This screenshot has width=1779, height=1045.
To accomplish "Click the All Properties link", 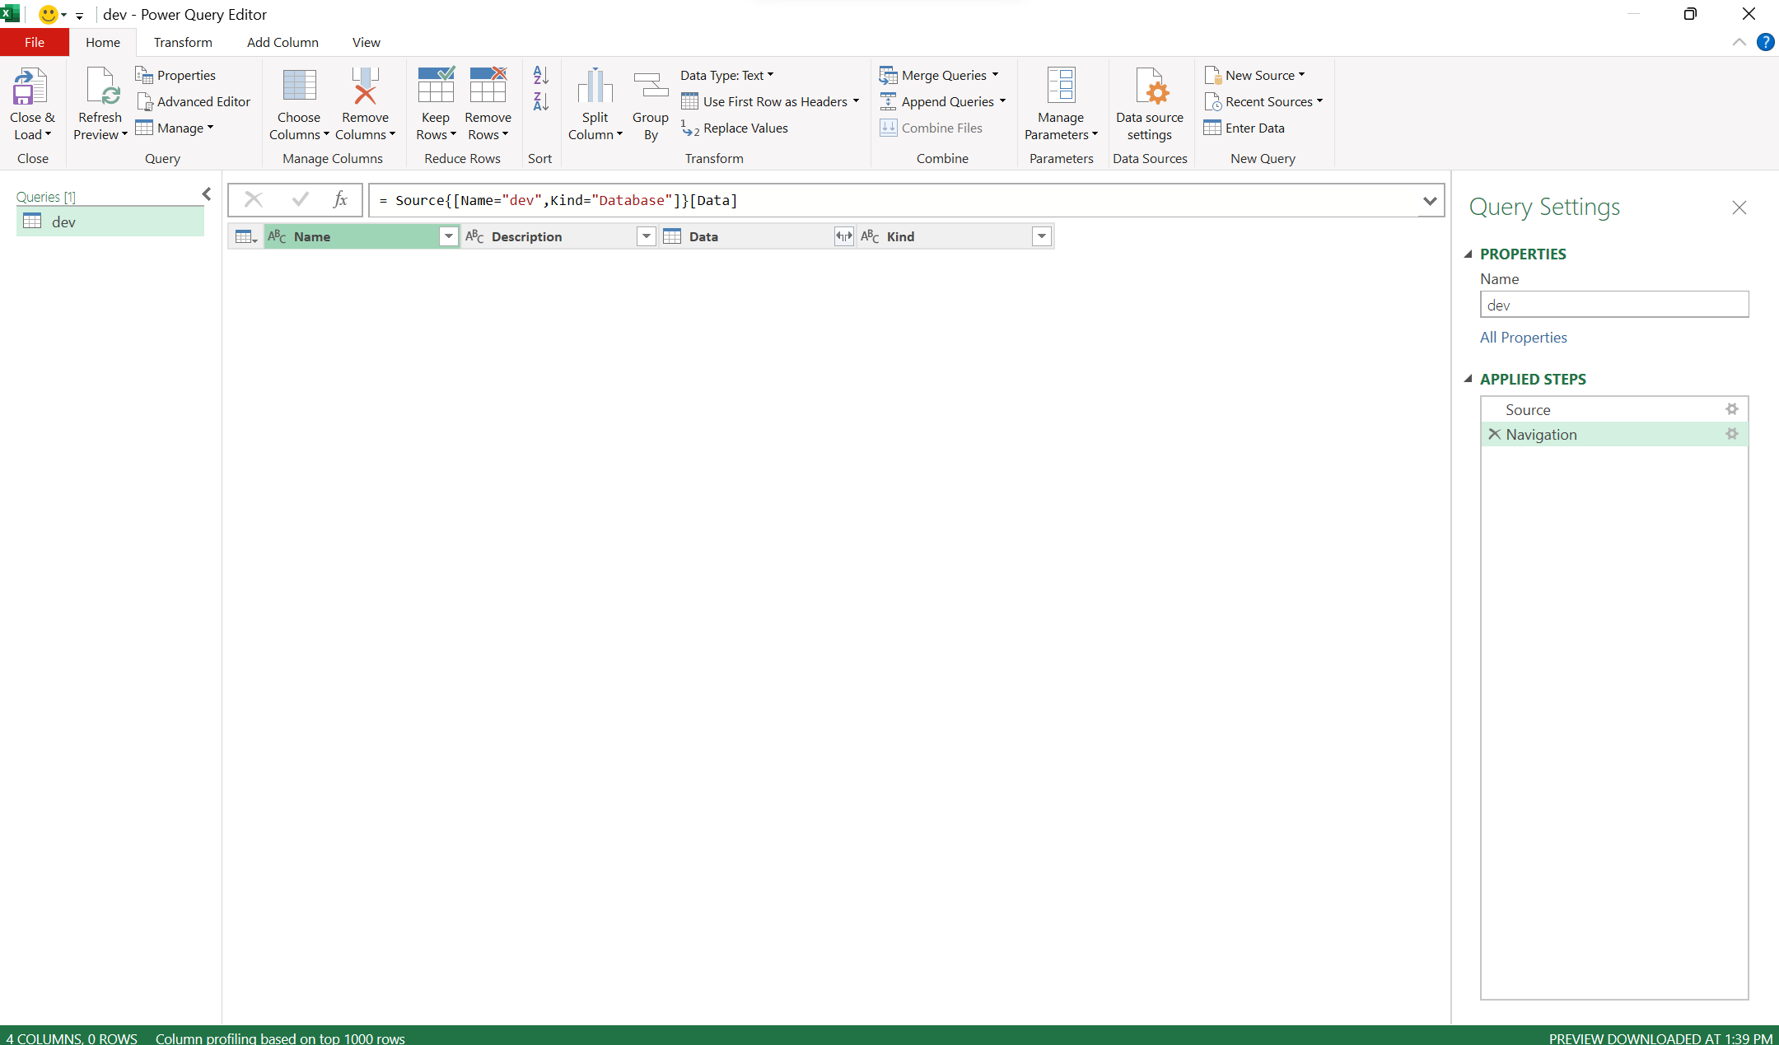I will pyautogui.click(x=1523, y=337).
